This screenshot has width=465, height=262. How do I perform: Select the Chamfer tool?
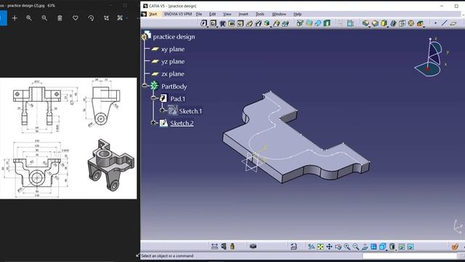tap(375, 23)
